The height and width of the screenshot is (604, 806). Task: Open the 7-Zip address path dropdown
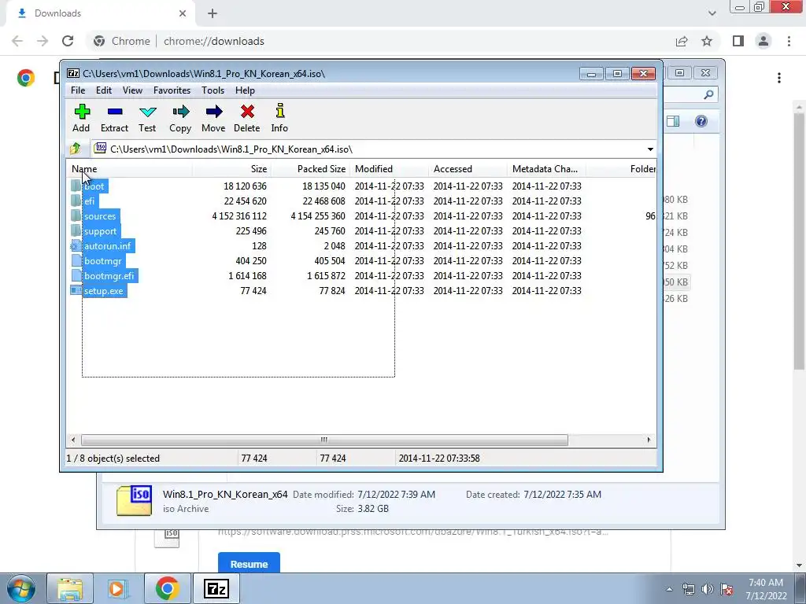coord(650,149)
